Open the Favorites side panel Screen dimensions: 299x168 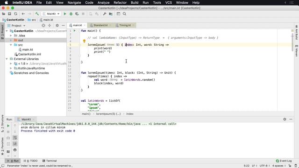2,146
